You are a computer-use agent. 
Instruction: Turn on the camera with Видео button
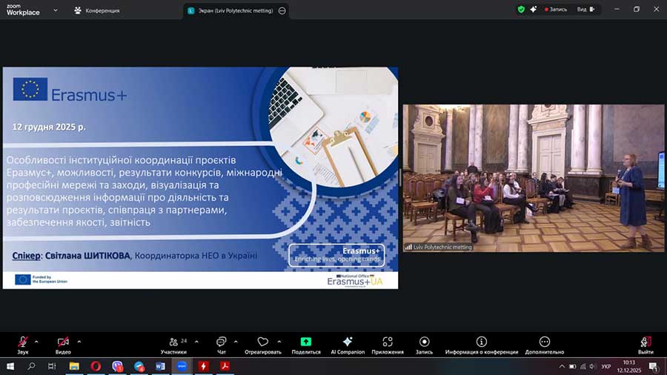[x=64, y=342]
